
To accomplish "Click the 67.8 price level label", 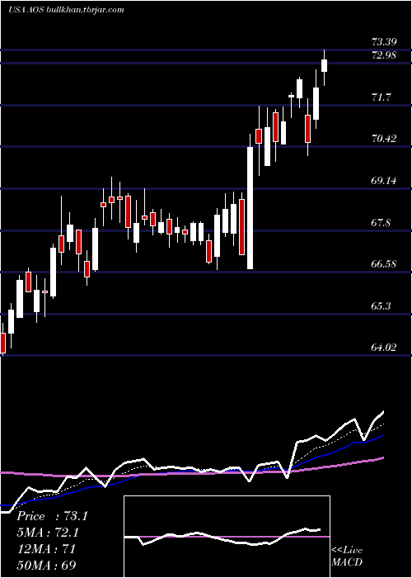I will tap(381, 223).
